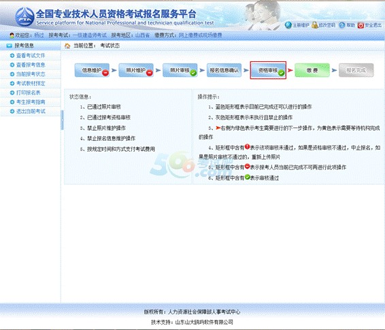385x330 pixels.
Task: Click the grey 报名完成 step button
Action: (x=356, y=70)
